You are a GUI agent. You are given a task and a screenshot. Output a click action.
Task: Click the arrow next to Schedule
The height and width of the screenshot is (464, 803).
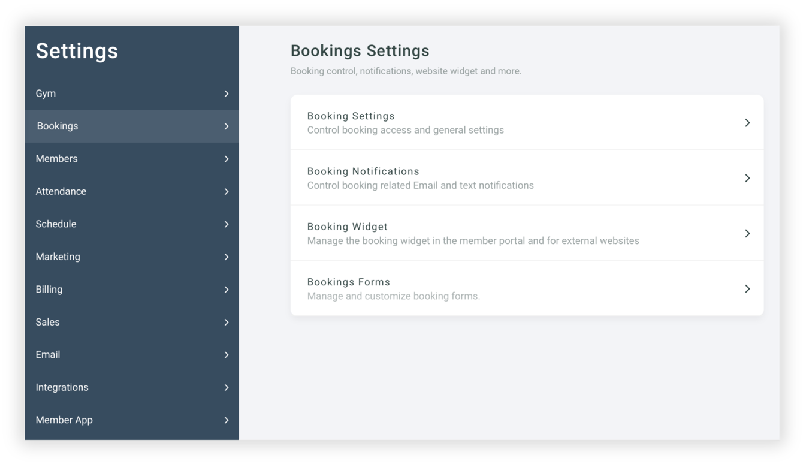[x=227, y=224]
